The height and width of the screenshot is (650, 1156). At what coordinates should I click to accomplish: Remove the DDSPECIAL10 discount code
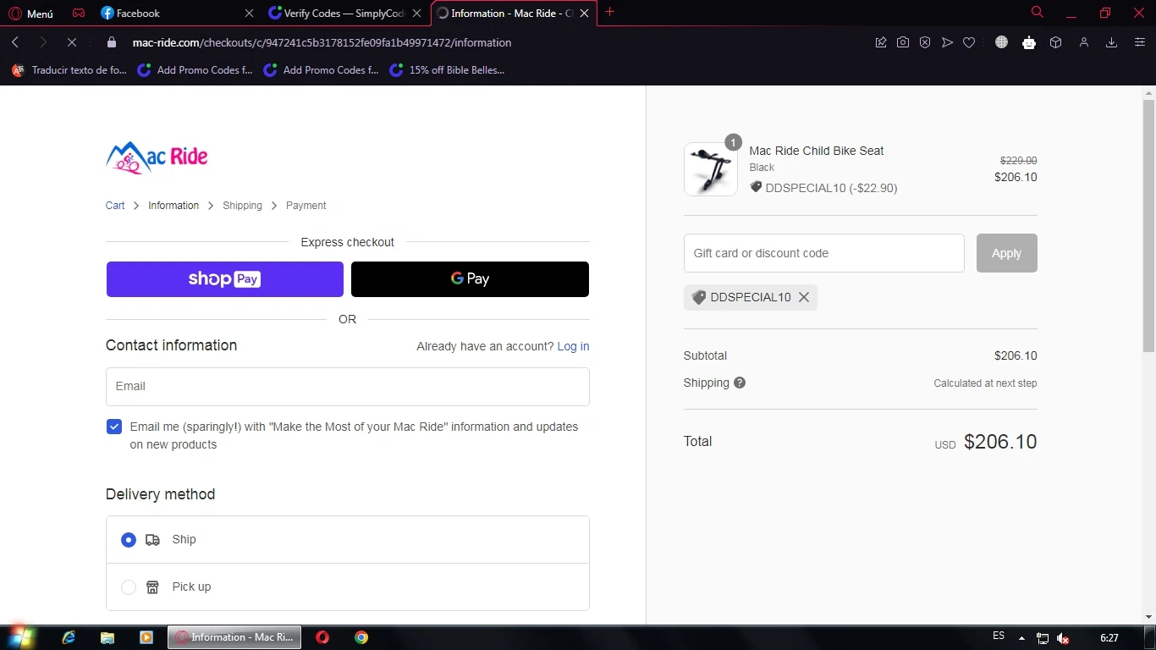804,297
